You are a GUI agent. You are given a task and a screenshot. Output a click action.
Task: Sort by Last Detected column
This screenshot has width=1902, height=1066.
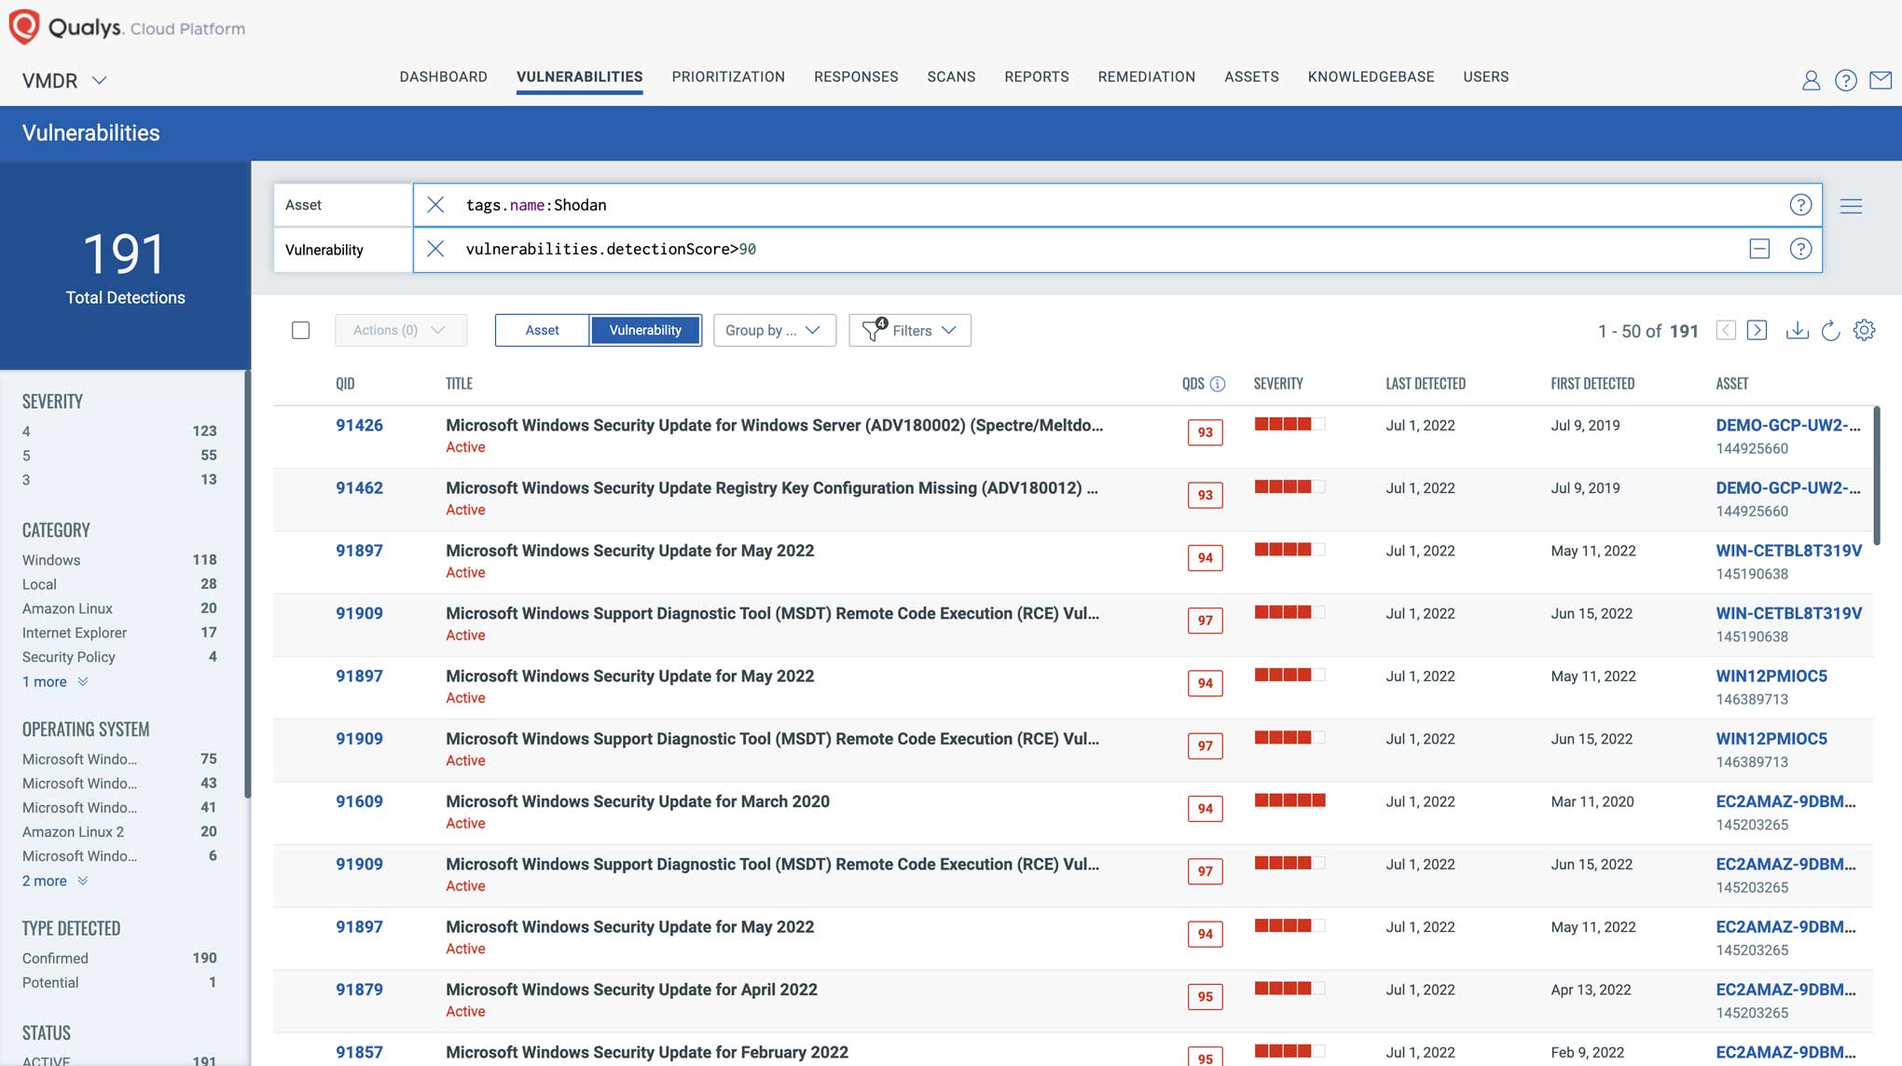pos(1425,384)
